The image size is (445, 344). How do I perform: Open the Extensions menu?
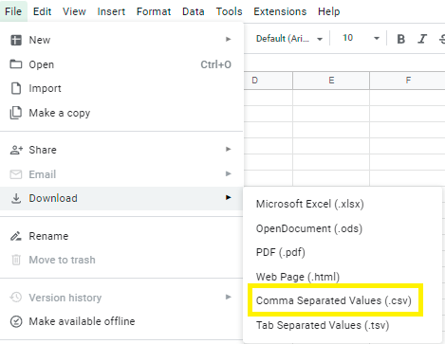point(280,11)
